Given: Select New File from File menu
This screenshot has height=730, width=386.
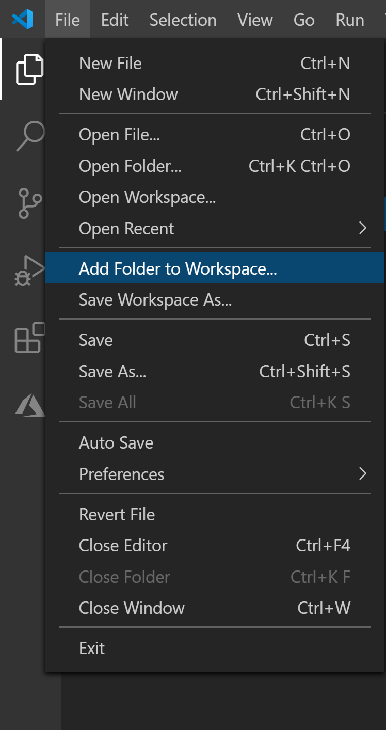Looking at the screenshot, I should click(x=110, y=64).
